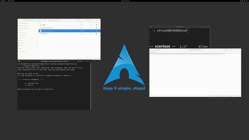The image size is (249, 140).
Task: Open Andere Orte in the file manager sidebar
Action: 22,51
